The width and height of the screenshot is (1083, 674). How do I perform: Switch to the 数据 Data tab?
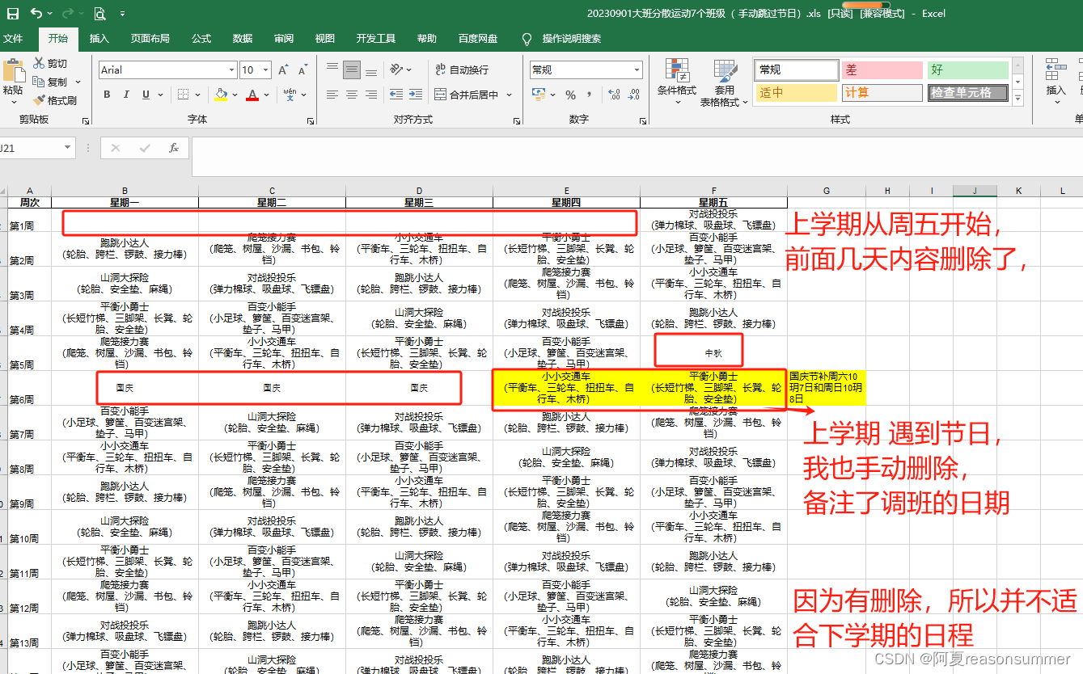(243, 39)
